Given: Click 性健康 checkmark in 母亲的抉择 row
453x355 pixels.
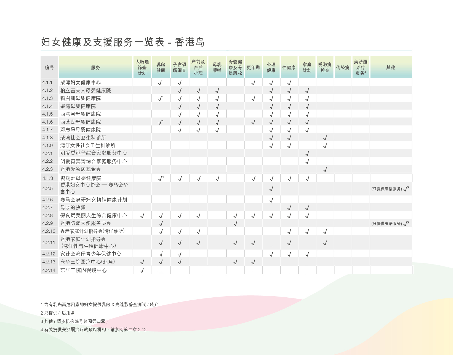Looking at the screenshot, I should [x=289, y=208].
